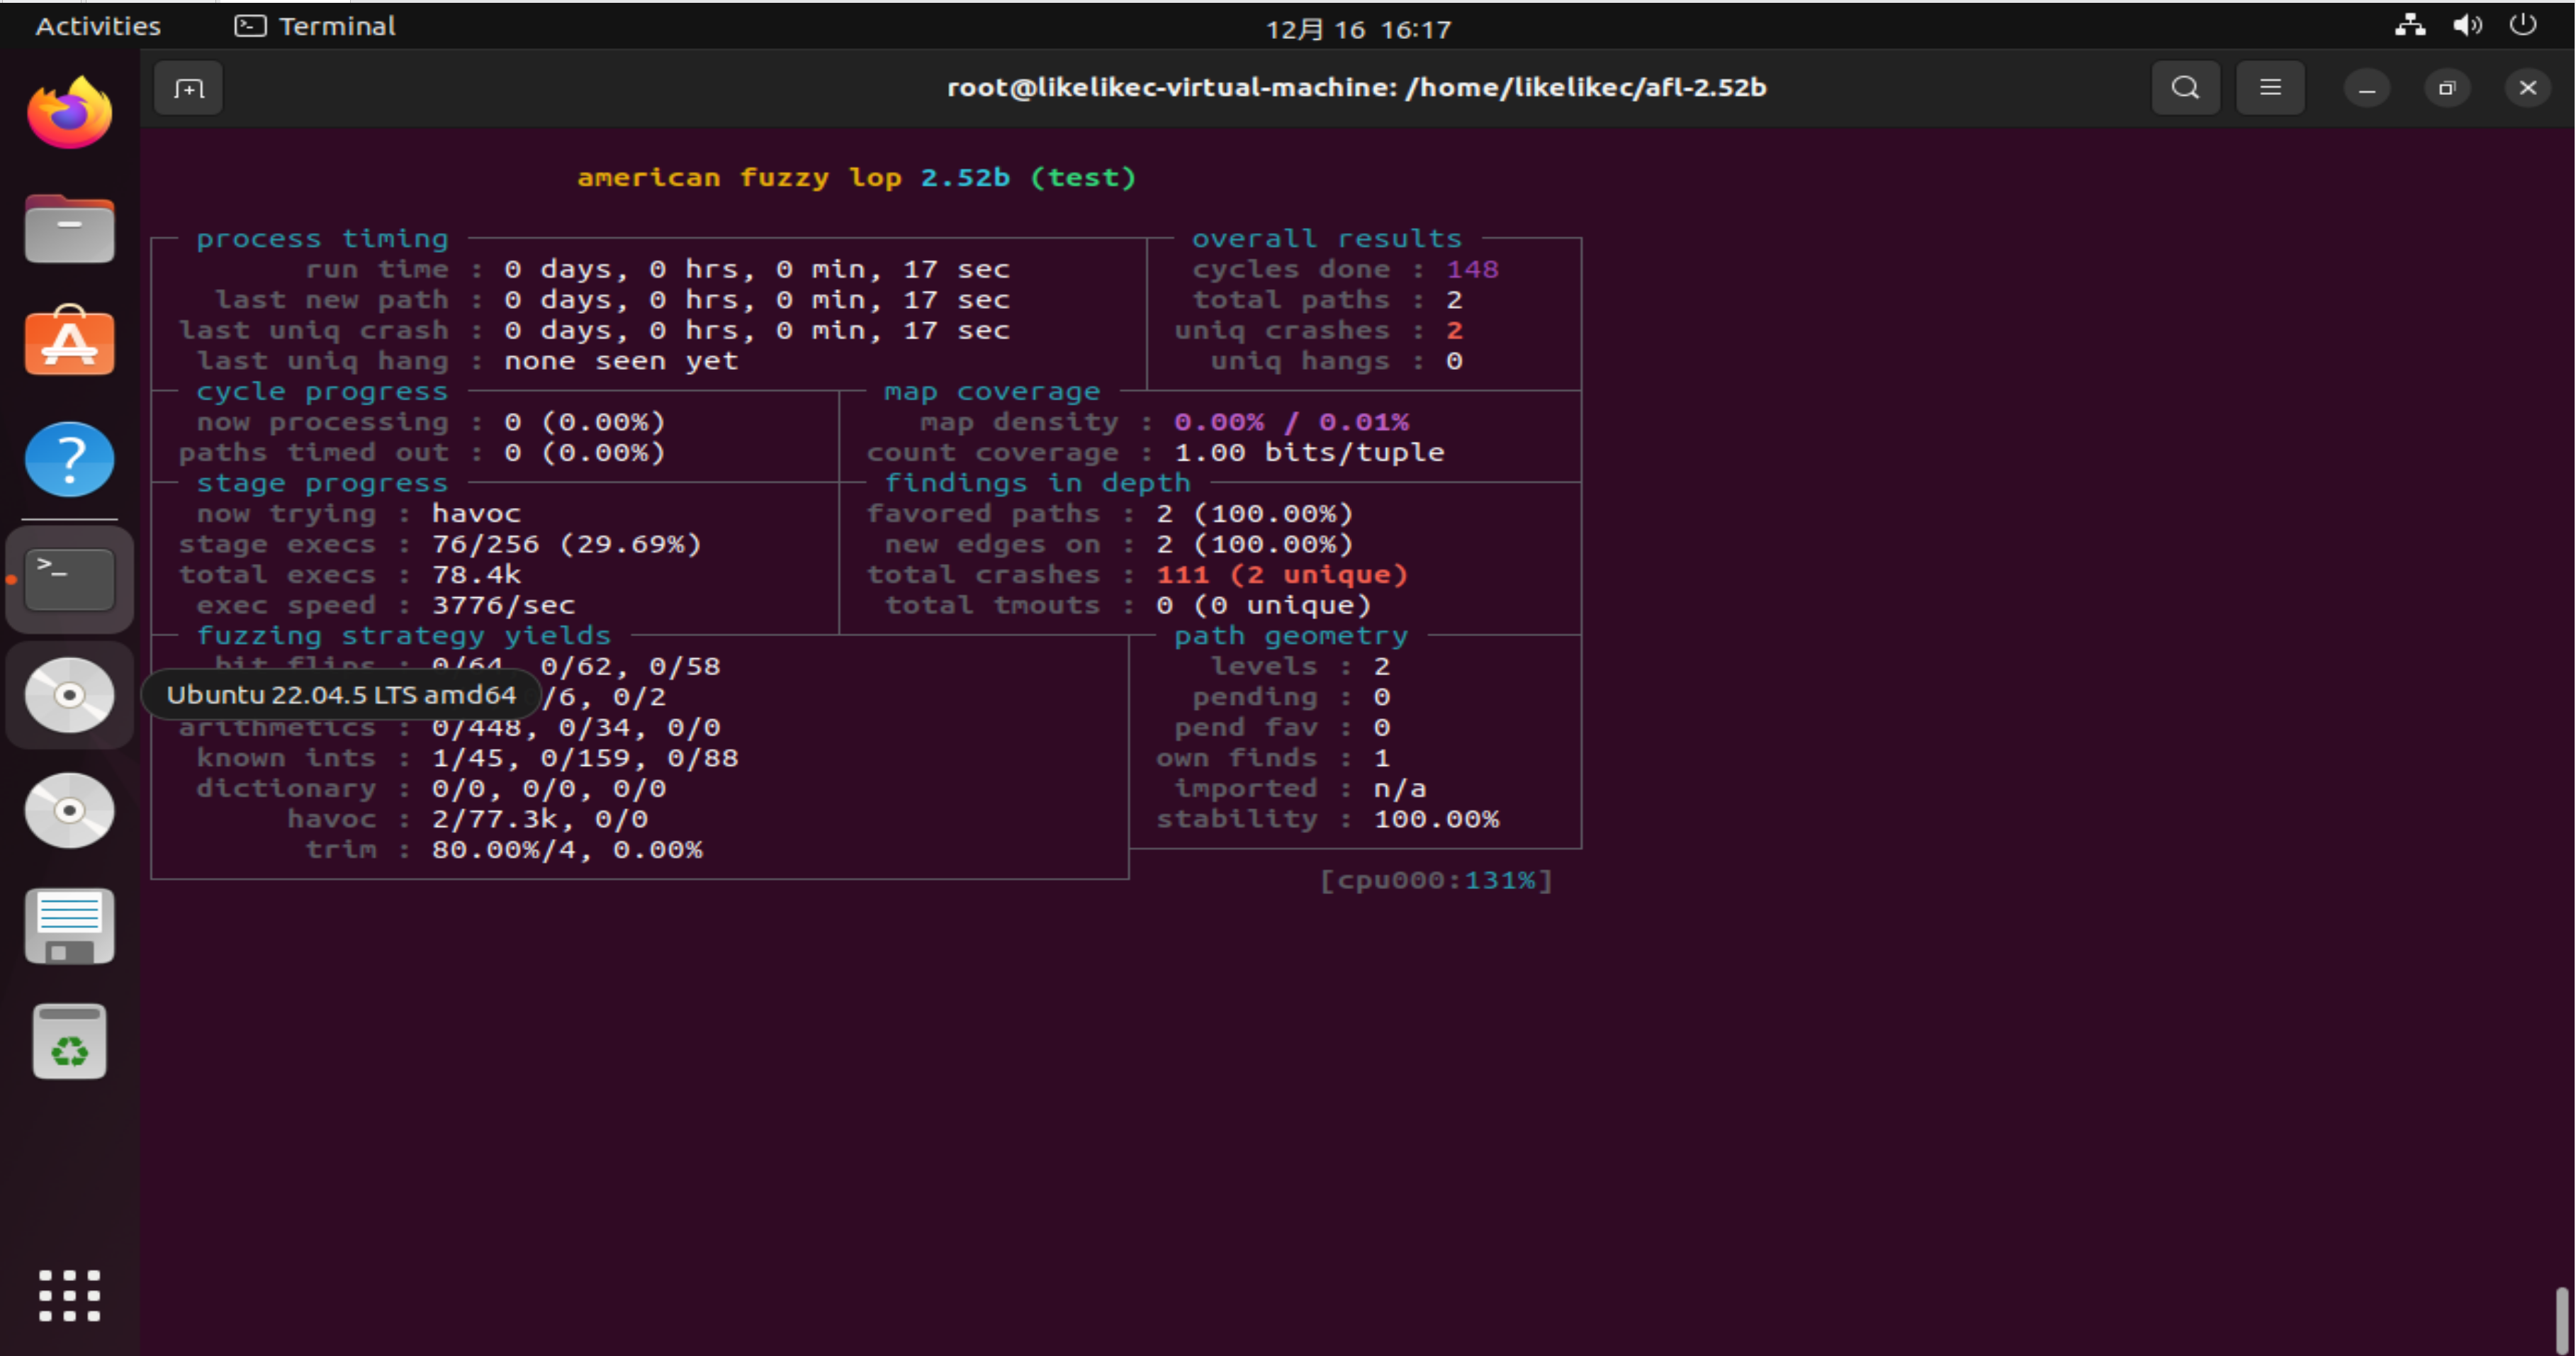Select the Terminal icon in the dock
The width and height of the screenshot is (2576, 1356).
69,579
